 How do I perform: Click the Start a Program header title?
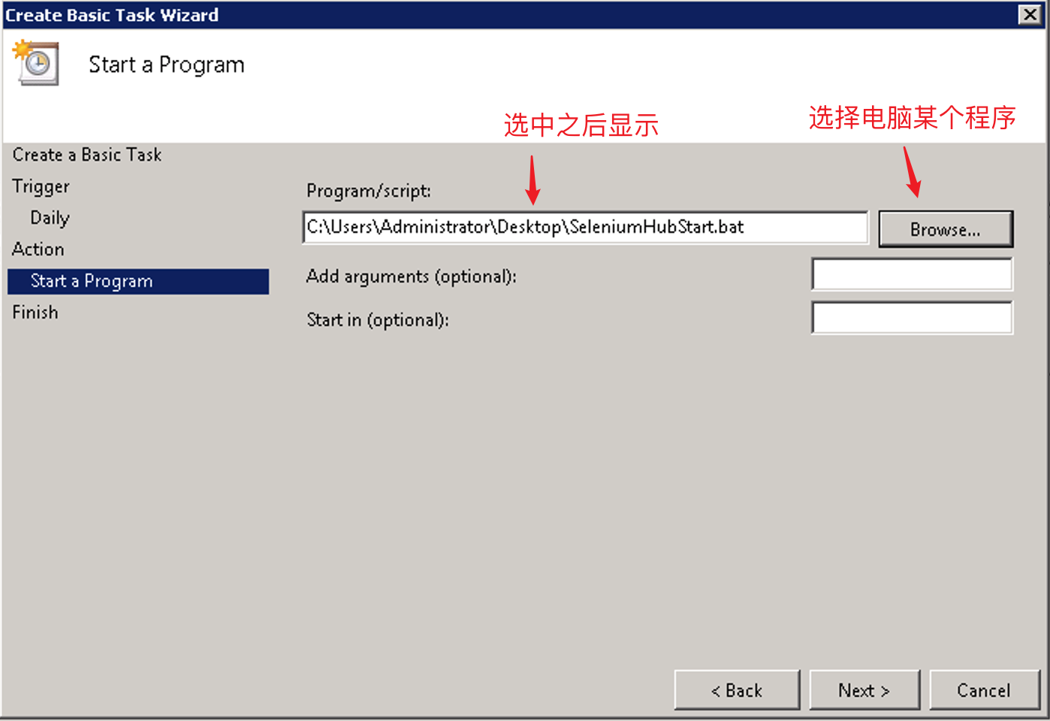tap(167, 65)
